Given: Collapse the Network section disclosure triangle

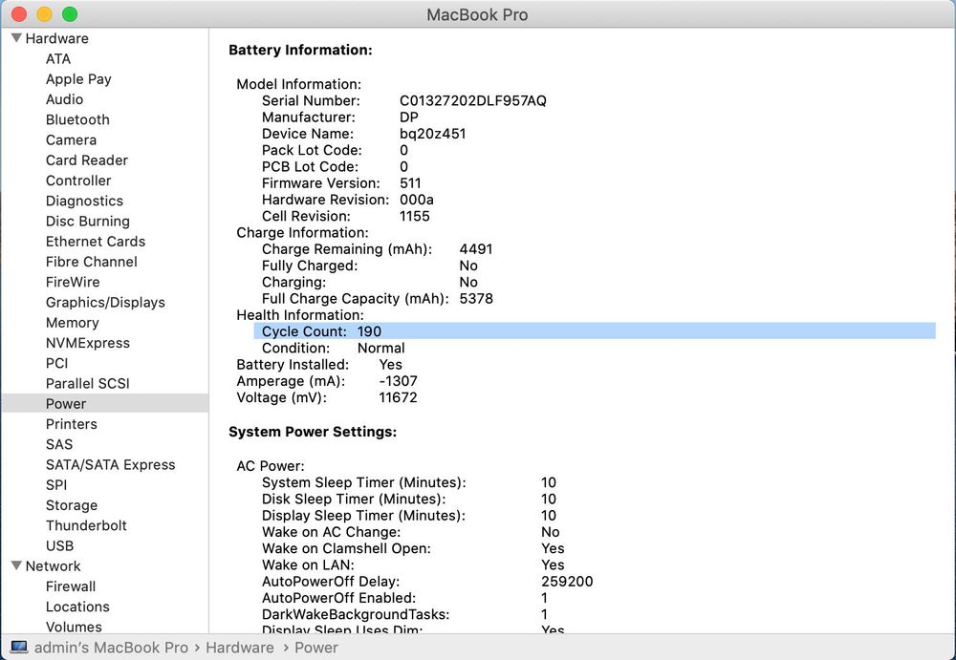Looking at the screenshot, I should tap(16, 565).
